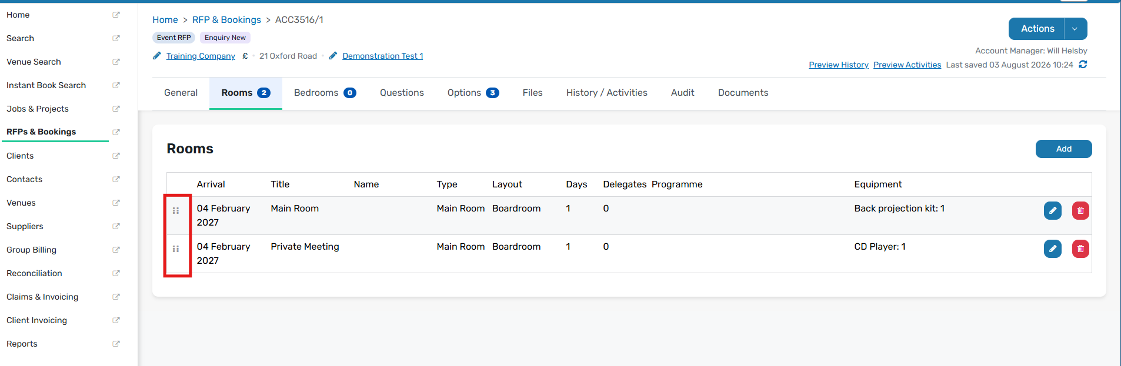Expand the Actions dropdown arrow
The height and width of the screenshot is (366, 1121).
1075,29
